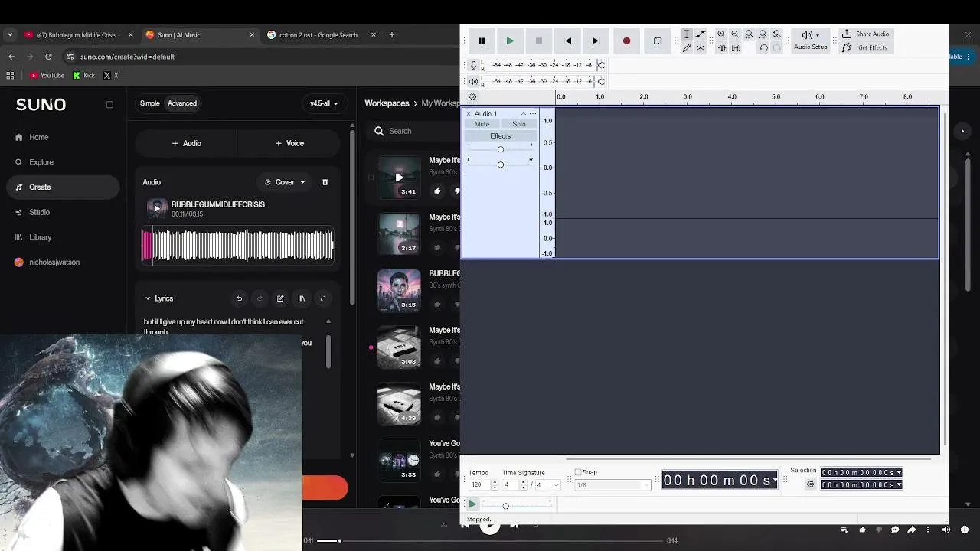Screen dimensions: 980x551
Task: Toggle the Audacity Loop button
Action: click(657, 41)
